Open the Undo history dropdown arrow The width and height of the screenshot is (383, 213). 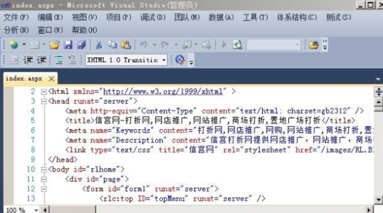[x=155, y=45]
